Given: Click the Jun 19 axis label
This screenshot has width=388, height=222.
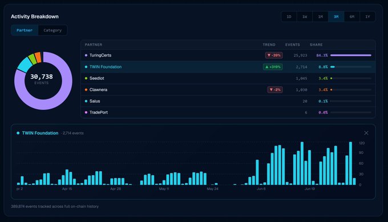Looking at the screenshot, I should click(x=310, y=189).
